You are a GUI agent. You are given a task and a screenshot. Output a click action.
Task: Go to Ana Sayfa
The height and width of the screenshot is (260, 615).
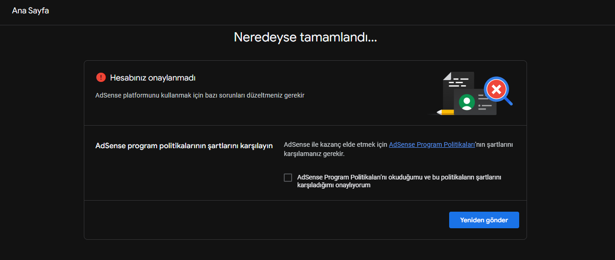click(30, 11)
